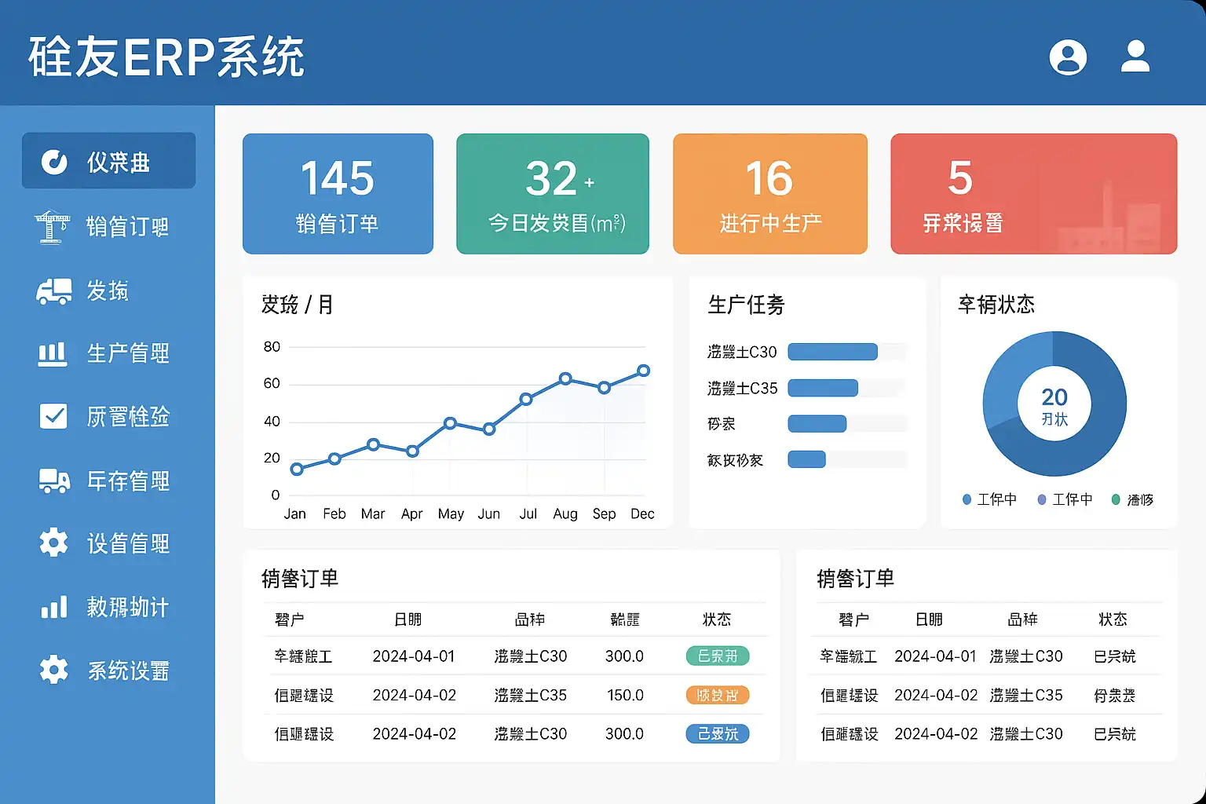Click the rising bars icon for data statistics
Image resolution: width=1206 pixels, height=804 pixels.
[53, 606]
